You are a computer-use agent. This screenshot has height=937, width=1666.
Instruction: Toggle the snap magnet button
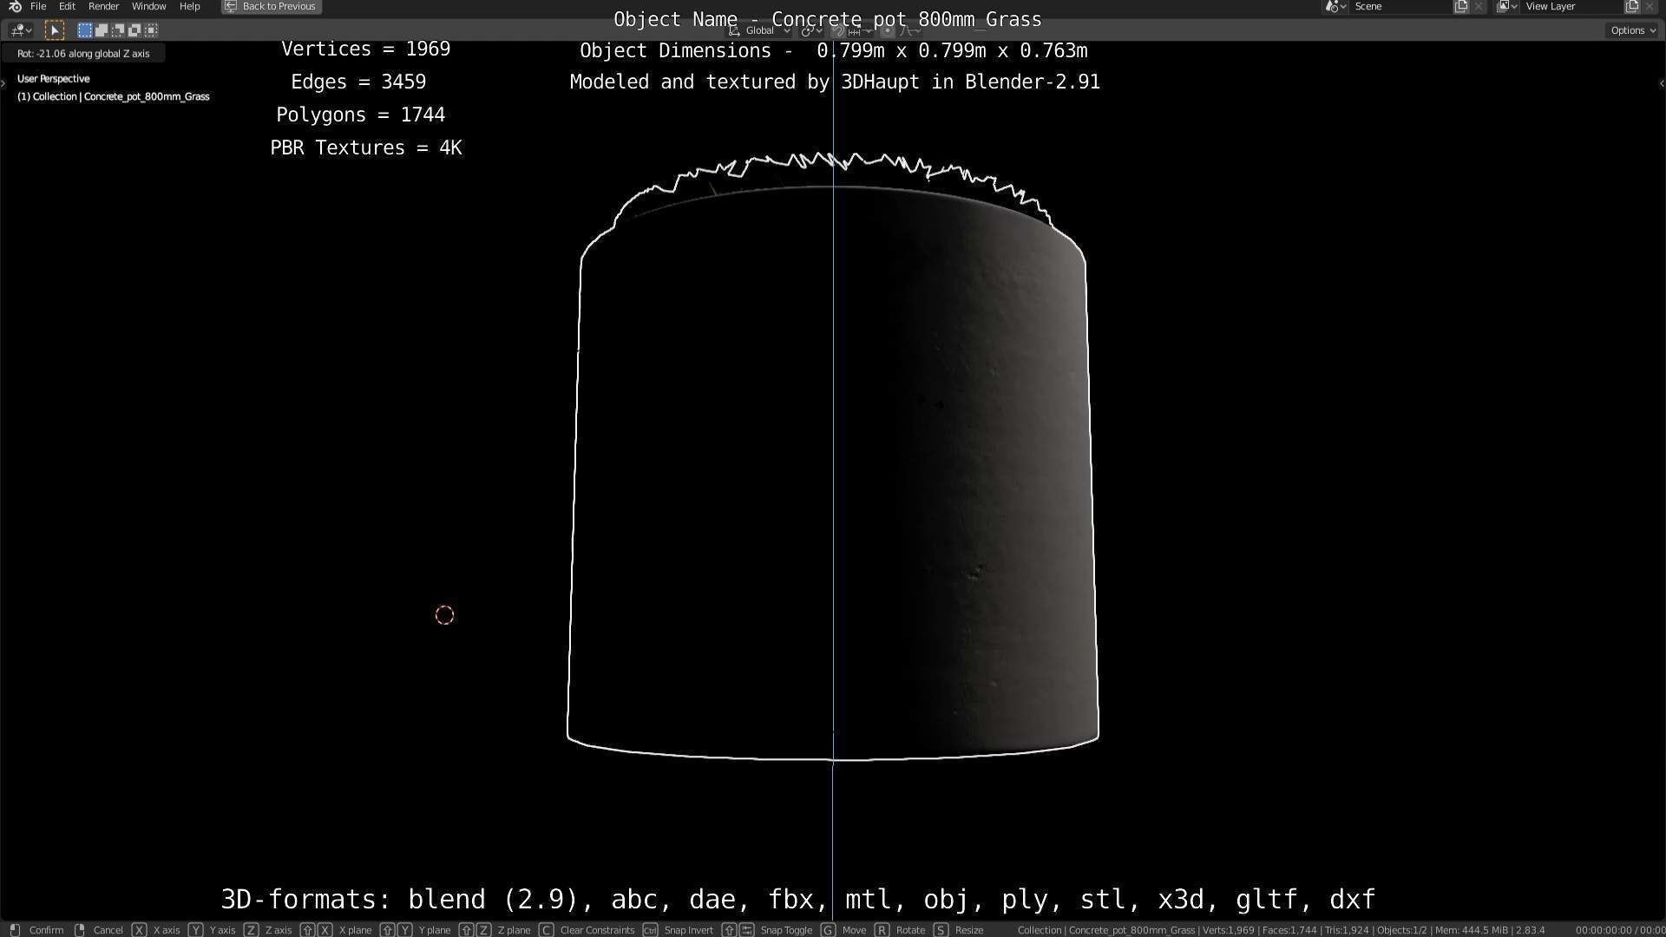(x=838, y=30)
